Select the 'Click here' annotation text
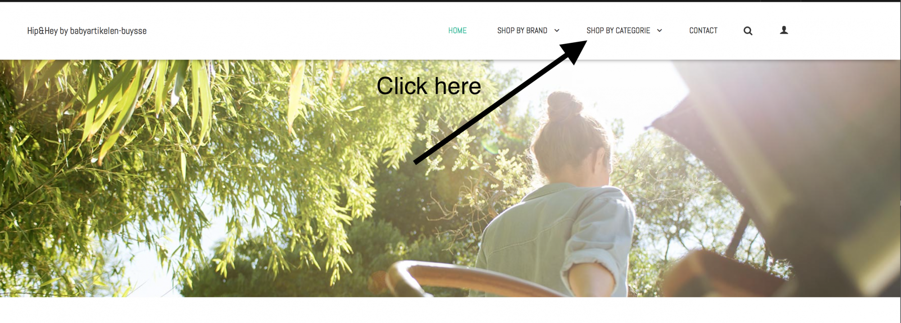 (x=429, y=86)
